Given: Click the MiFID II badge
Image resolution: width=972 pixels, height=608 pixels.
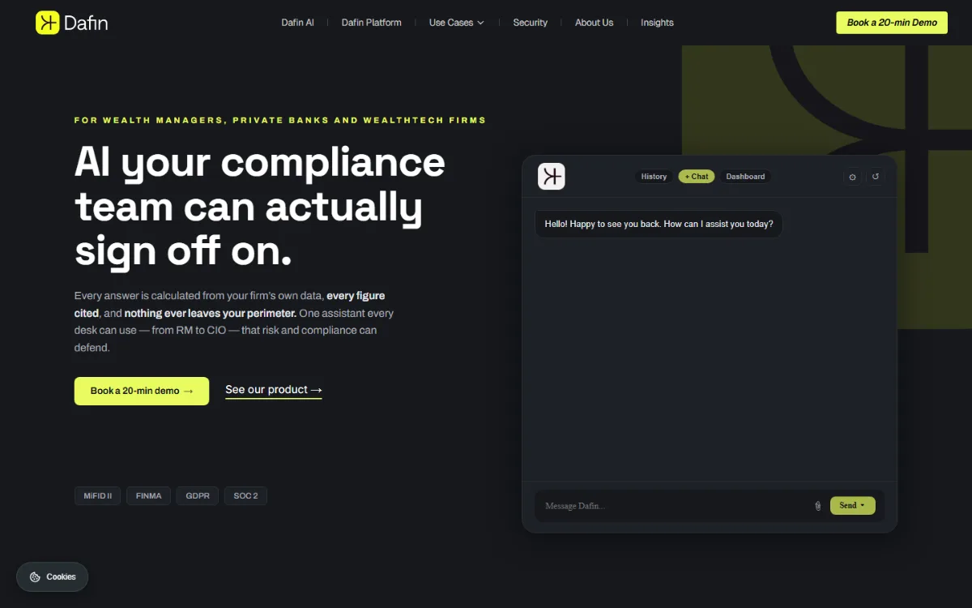Looking at the screenshot, I should point(98,495).
